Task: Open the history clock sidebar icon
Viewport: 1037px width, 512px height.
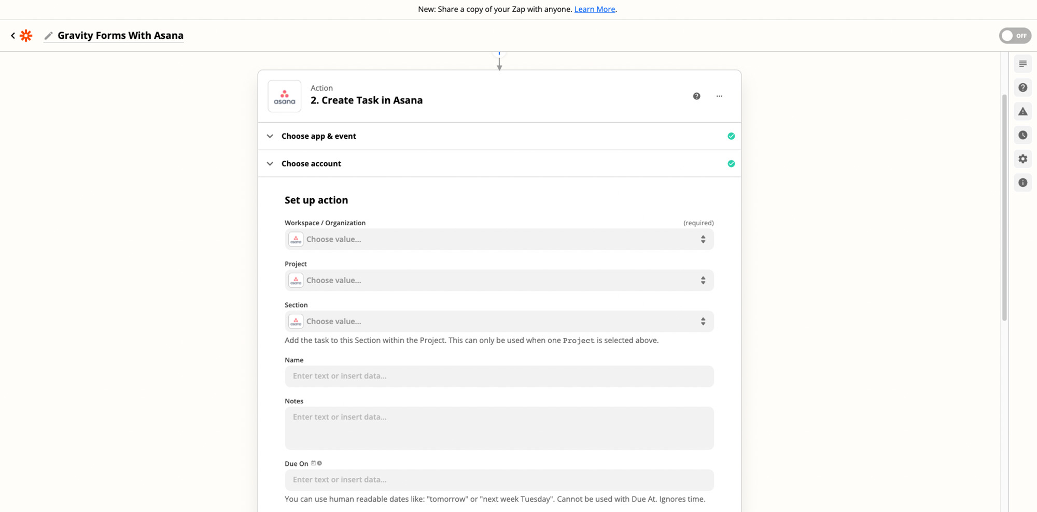Action: [x=1022, y=135]
